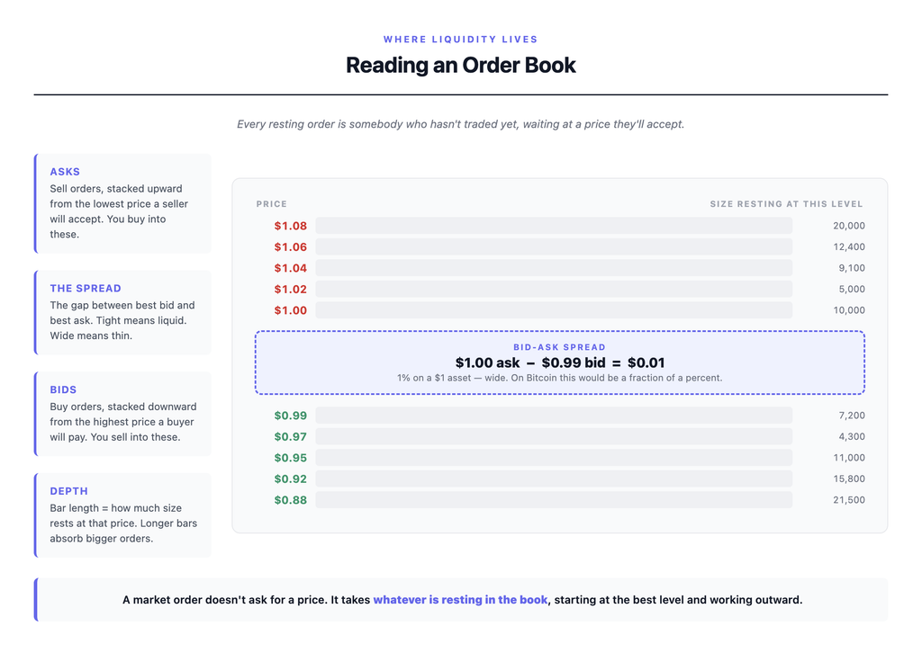
Task: Click the $0.95 bid price
Action: click(x=291, y=458)
